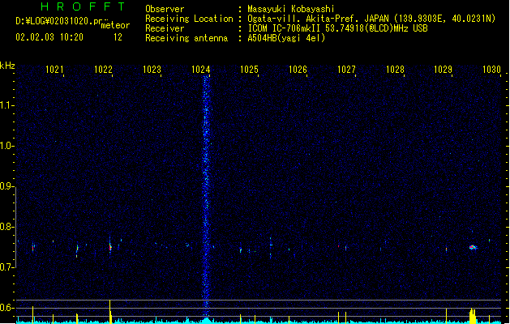The width and height of the screenshot is (510, 324).
Task: Click the Receiver label
Action: (165, 28)
